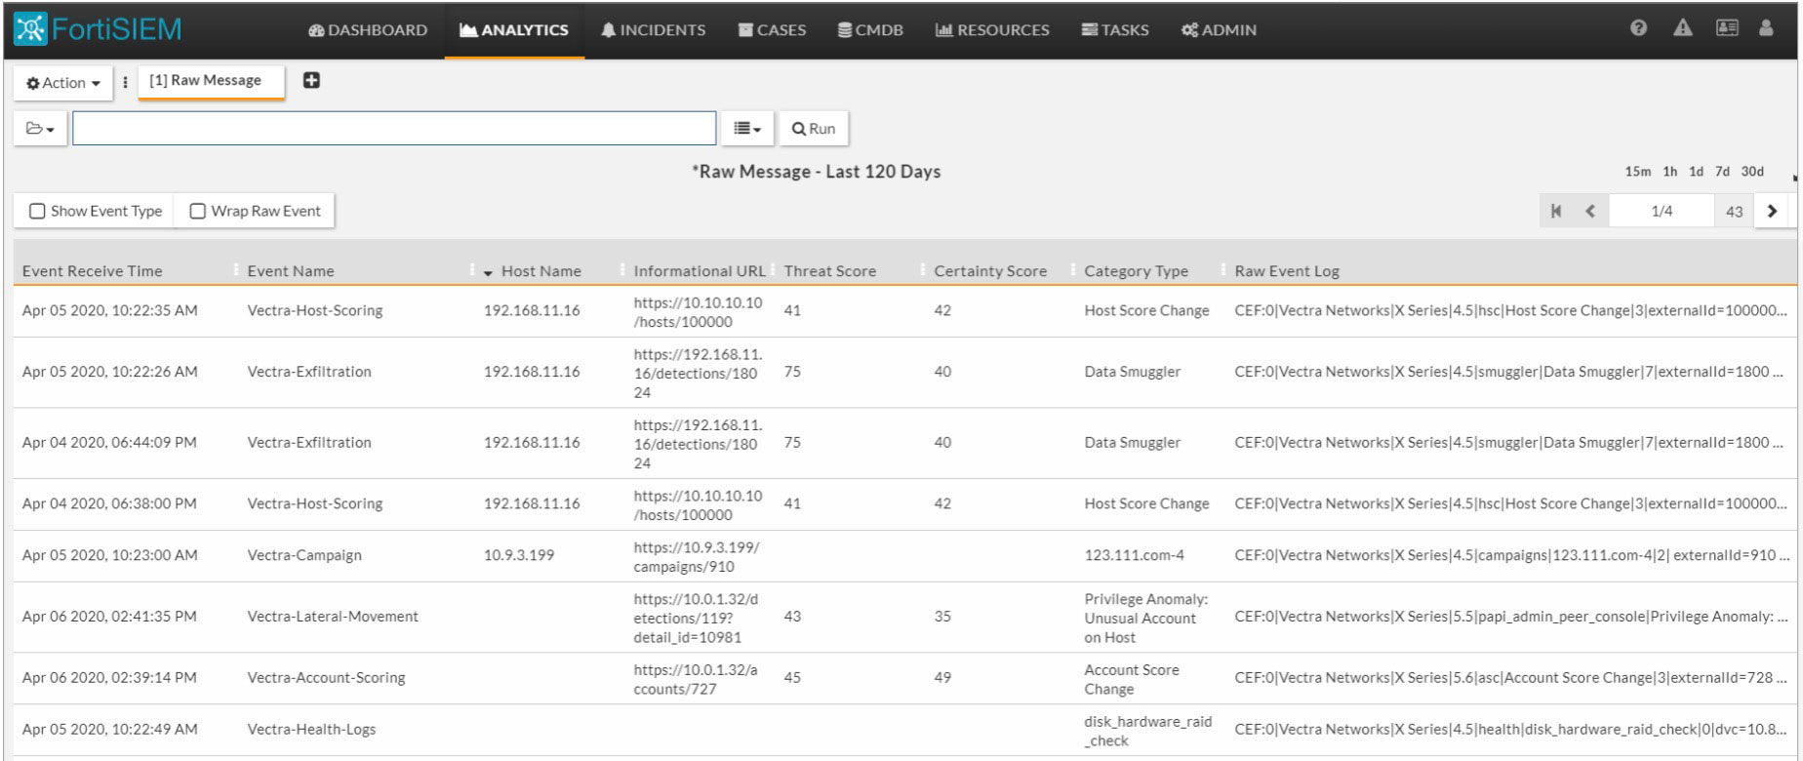Open the display fields list dropdown
This screenshot has height=761, width=1803.
tap(747, 129)
